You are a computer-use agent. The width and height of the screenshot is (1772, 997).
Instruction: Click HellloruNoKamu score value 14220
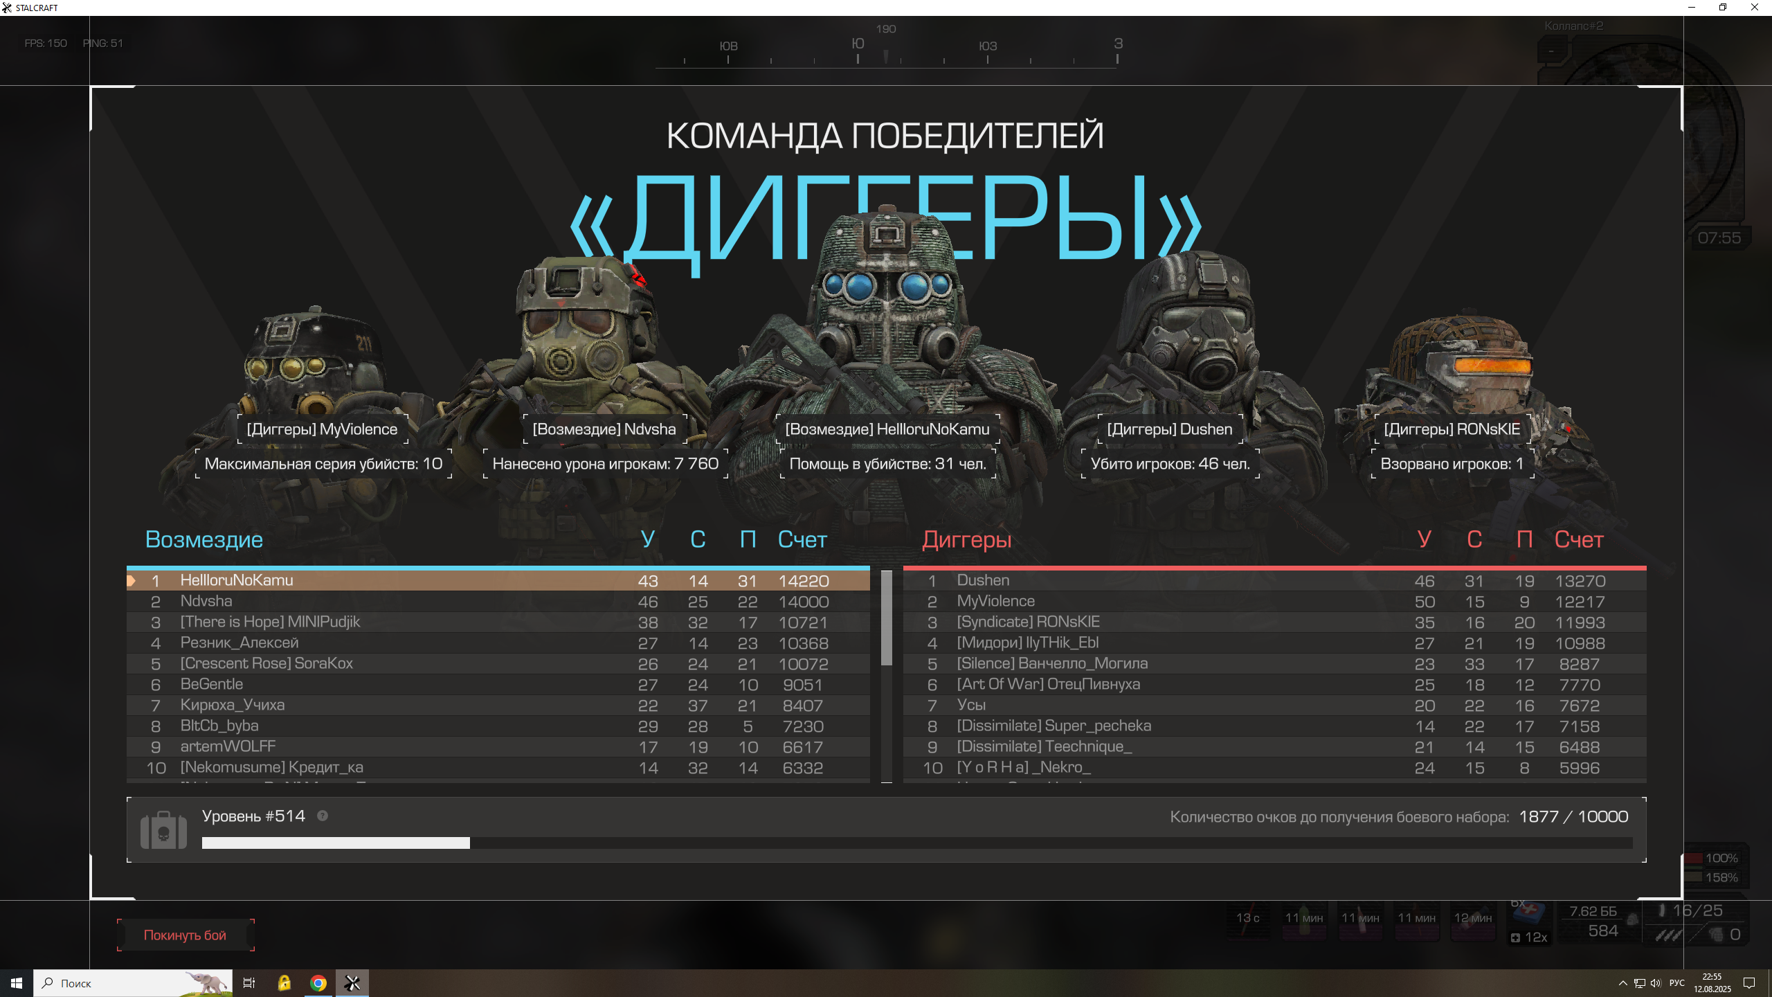803,581
